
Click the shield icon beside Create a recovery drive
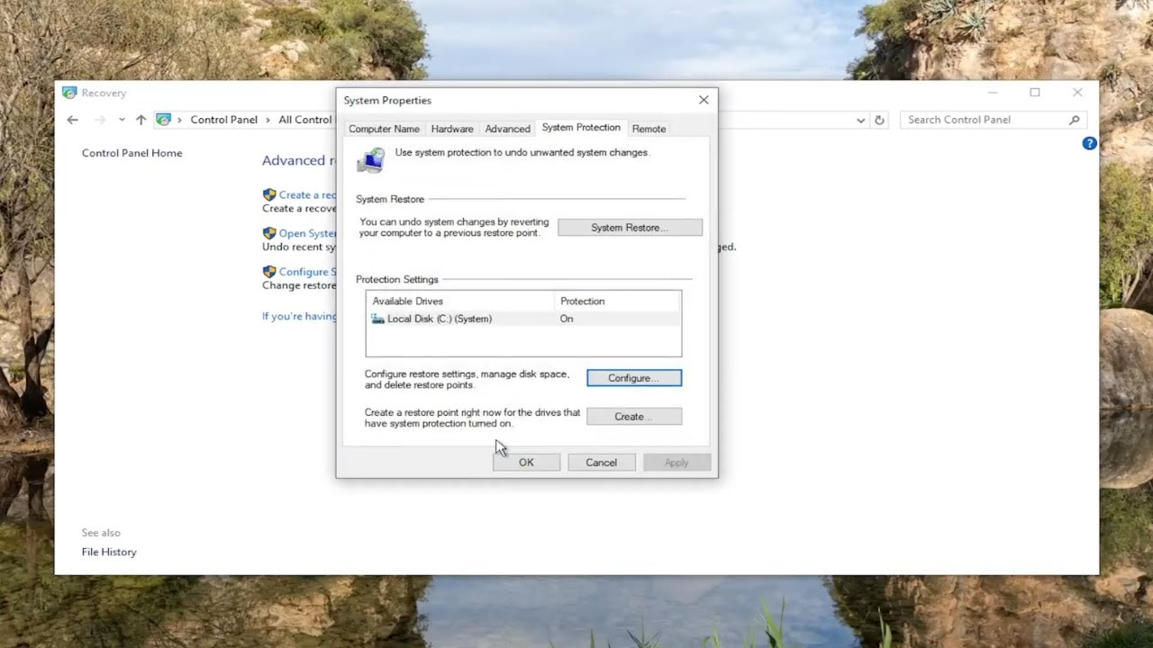pos(269,194)
